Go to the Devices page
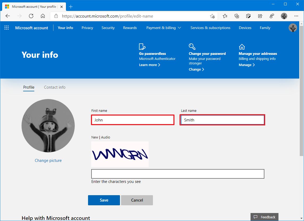Image resolution: width=304 pixels, height=221 pixels. coord(245,28)
